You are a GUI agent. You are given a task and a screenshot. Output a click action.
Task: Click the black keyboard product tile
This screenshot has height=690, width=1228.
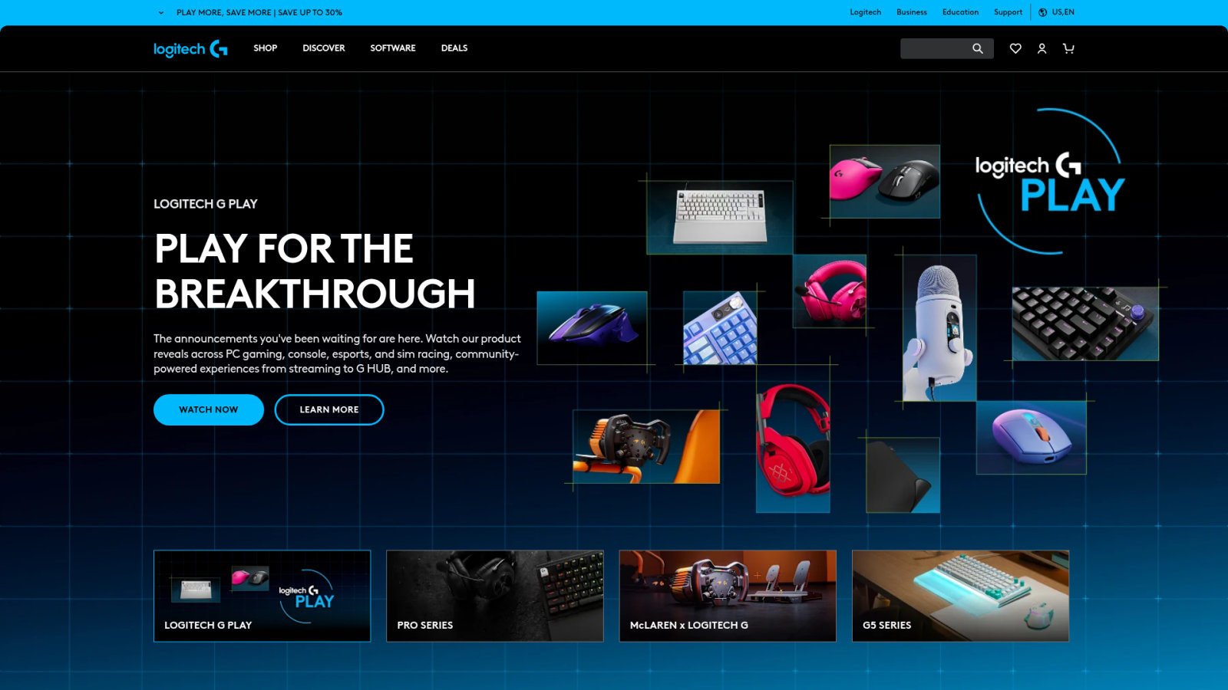(x=1085, y=324)
